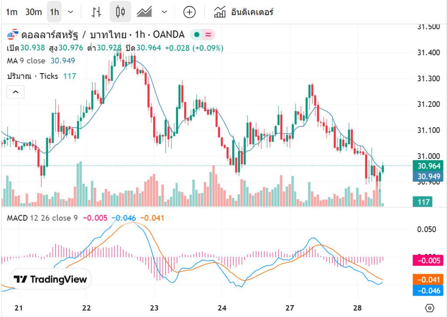Toggle the pink approximate-data indicator badge
447x317 pixels.
[x=208, y=34]
